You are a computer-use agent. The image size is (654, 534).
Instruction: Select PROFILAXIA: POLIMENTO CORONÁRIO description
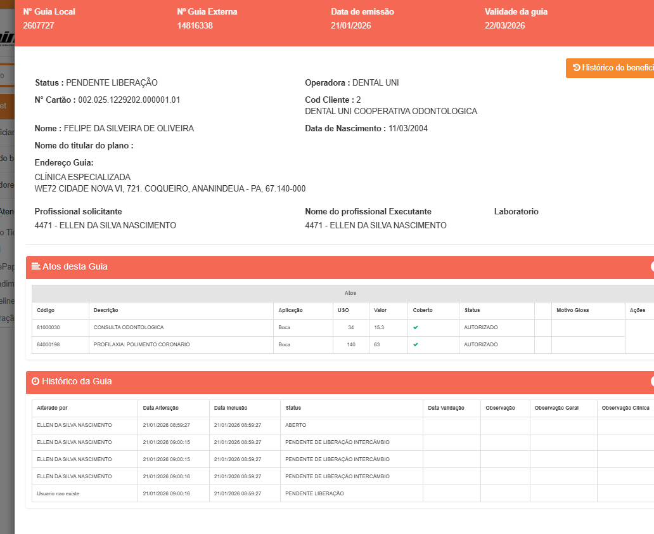point(141,344)
